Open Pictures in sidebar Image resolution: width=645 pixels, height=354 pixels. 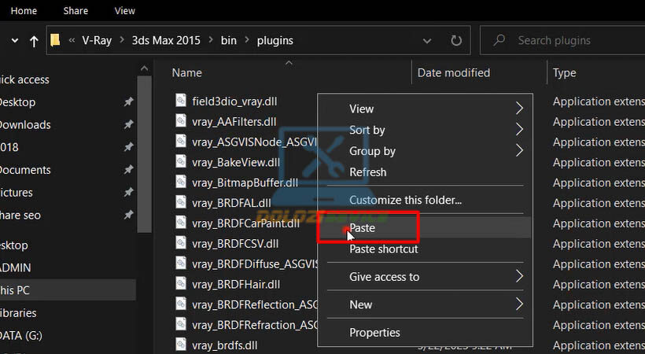(16, 193)
